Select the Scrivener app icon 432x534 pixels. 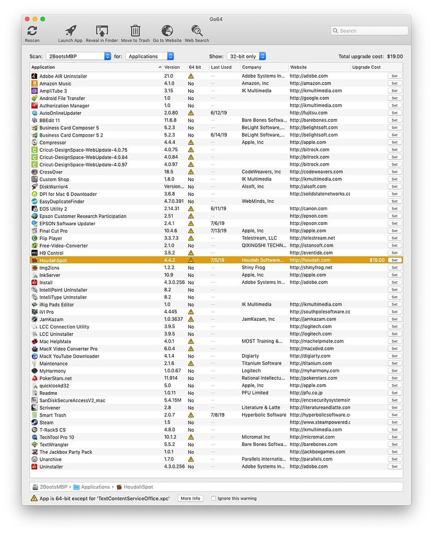coord(34,408)
